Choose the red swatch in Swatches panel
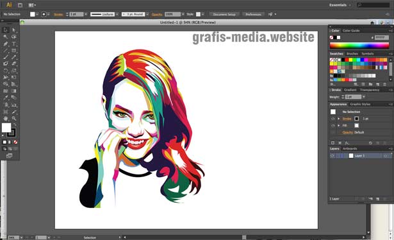This screenshot has width=394, height=240. coord(347,60)
